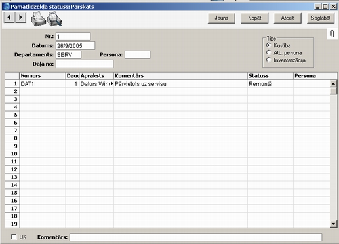Select the Remontā status cell
Viewport: 339px width, 244px height.
[x=270, y=84]
